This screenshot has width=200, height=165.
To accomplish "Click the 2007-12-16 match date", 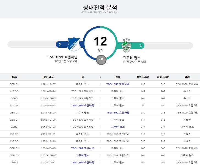I will pyautogui.click(x=48, y=155).
